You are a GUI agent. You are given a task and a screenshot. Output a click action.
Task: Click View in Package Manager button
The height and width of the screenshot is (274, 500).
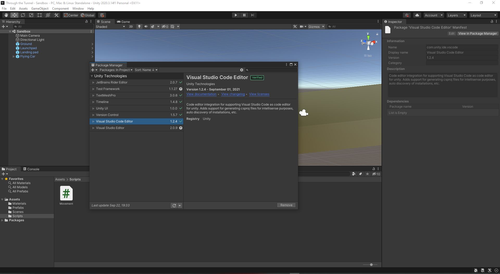478,34
